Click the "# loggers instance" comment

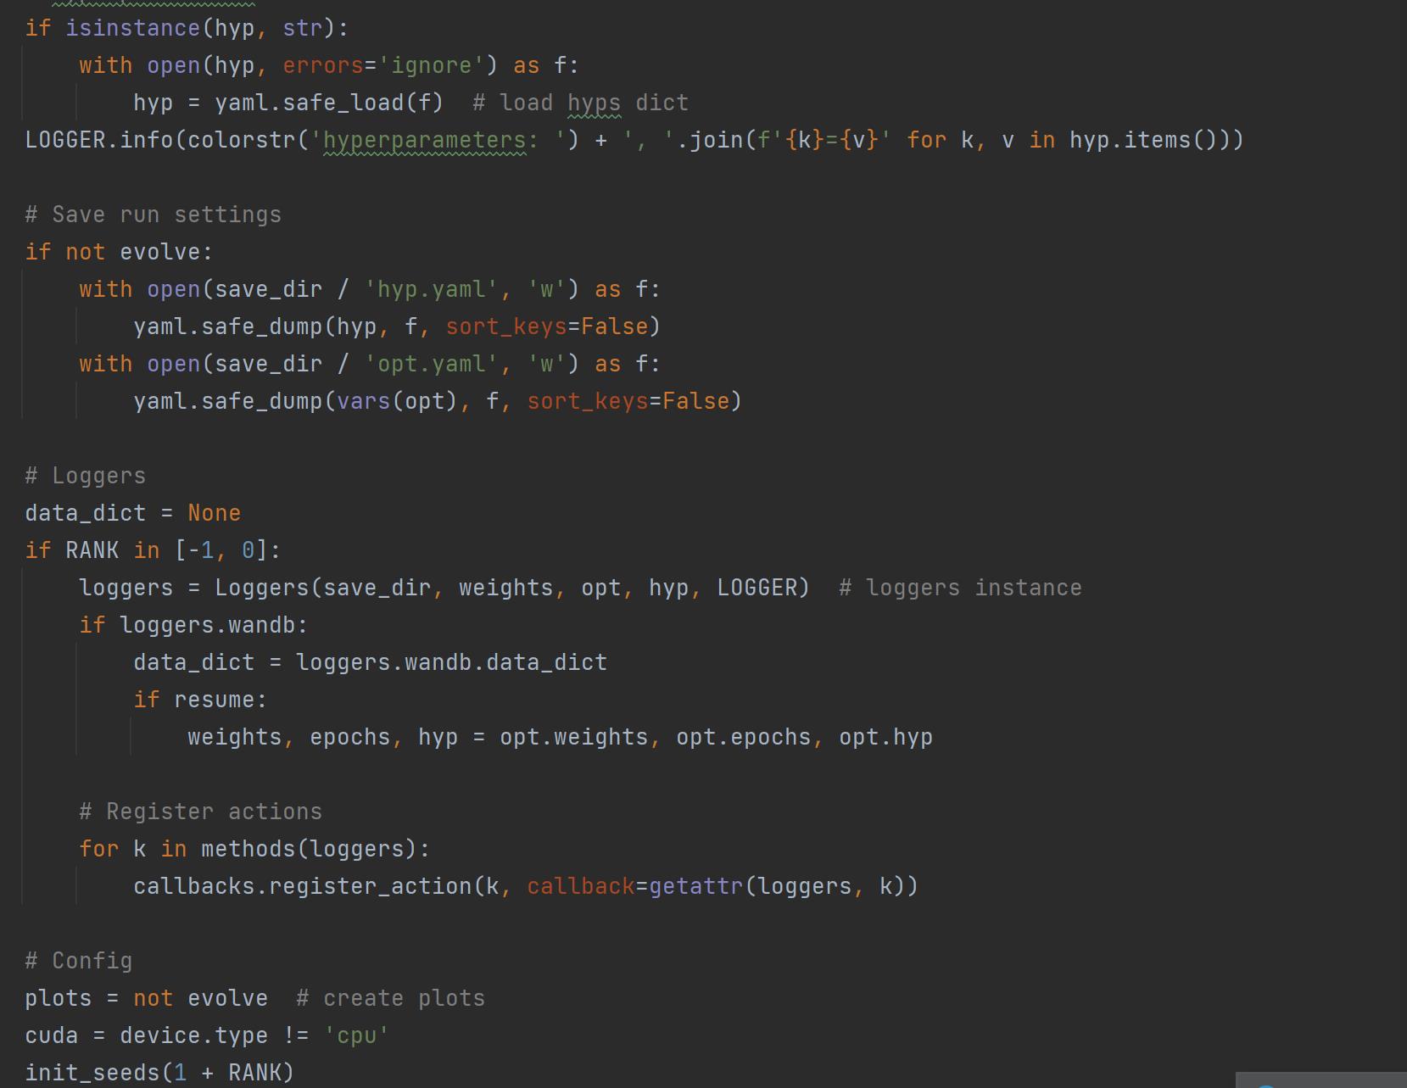(960, 588)
